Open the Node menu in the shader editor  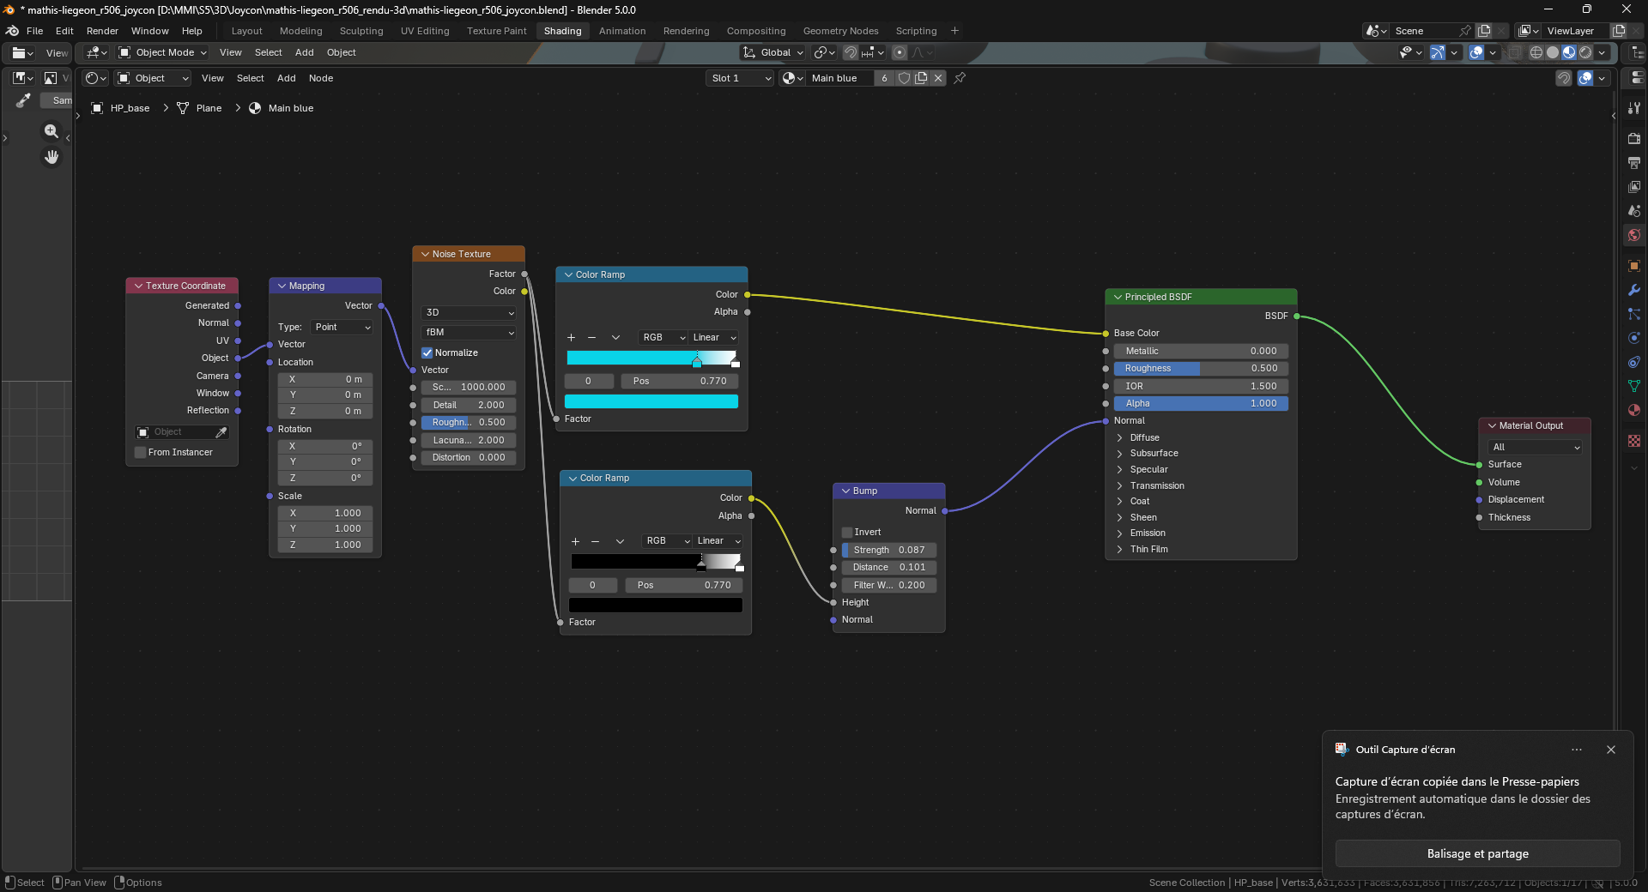click(321, 78)
